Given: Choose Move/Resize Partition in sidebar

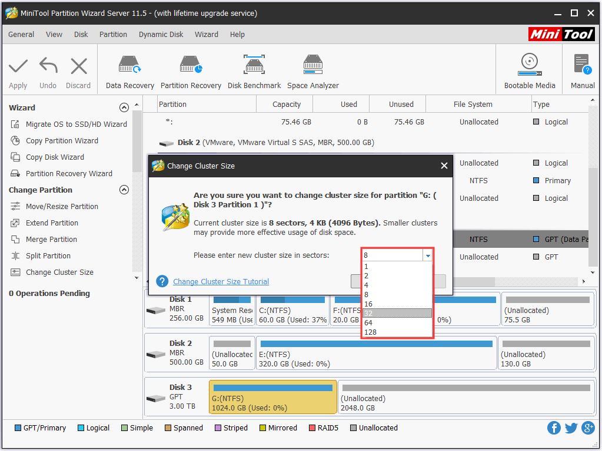Looking at the screenshot, I should pos(55,207).
